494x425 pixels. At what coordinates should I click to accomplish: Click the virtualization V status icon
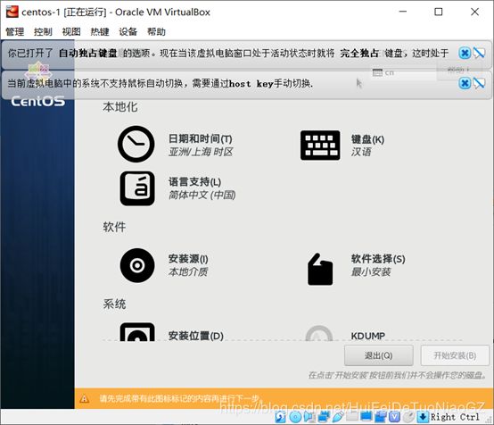click(395, 417)
